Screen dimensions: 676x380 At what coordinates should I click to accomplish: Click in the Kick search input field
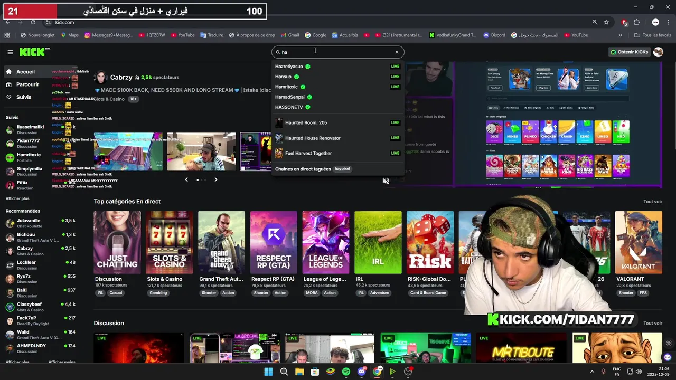[338, 52]
